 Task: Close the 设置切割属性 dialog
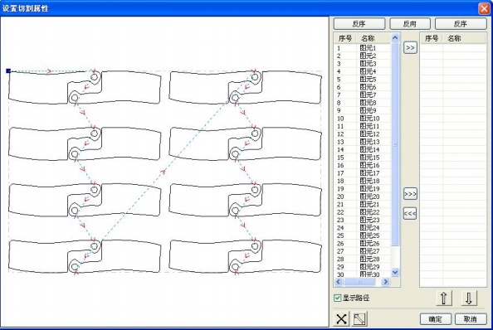tap(485, 8)
